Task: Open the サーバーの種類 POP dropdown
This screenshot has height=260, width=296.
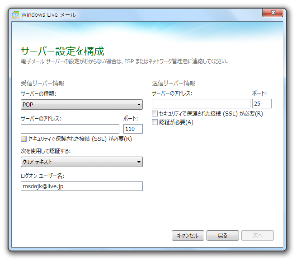Action: pos(81,104)
